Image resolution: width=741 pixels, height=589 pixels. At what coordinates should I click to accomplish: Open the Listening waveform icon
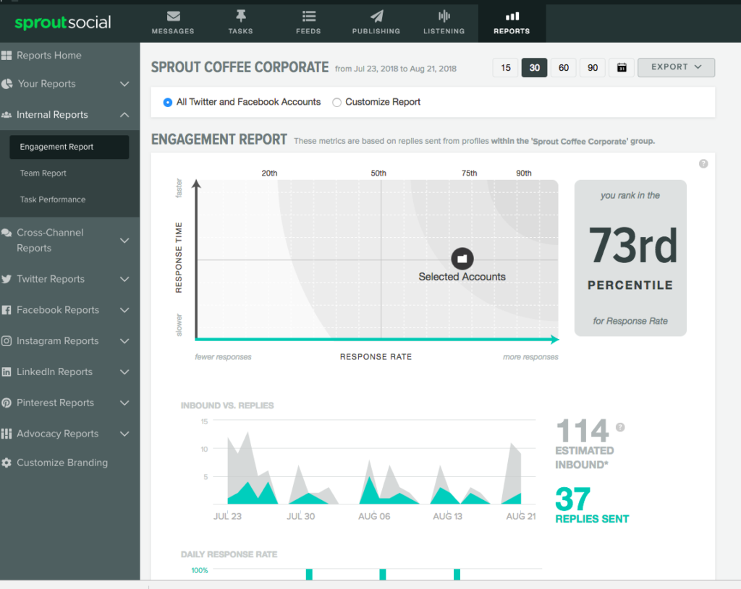tap(444, 17)
